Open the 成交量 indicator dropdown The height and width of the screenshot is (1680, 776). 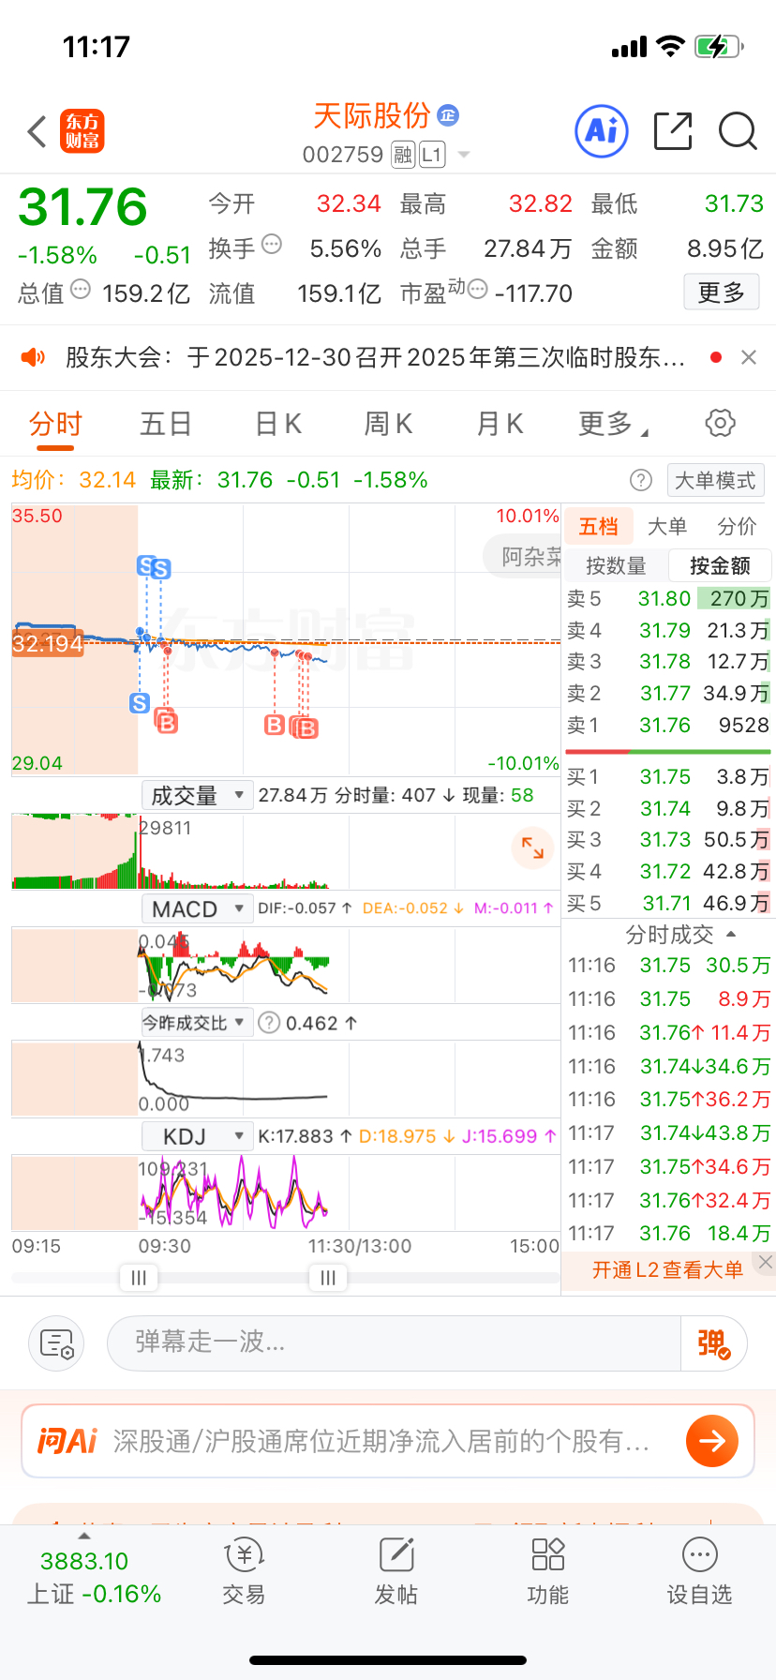coord(197,796)
